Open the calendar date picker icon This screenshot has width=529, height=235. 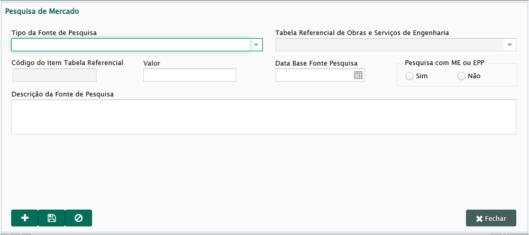click(358, 75)
